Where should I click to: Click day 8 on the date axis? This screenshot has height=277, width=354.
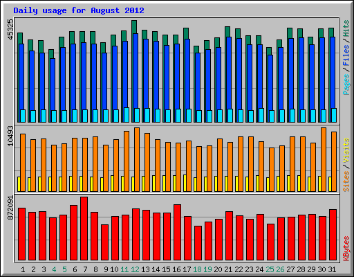coord(95,269)
